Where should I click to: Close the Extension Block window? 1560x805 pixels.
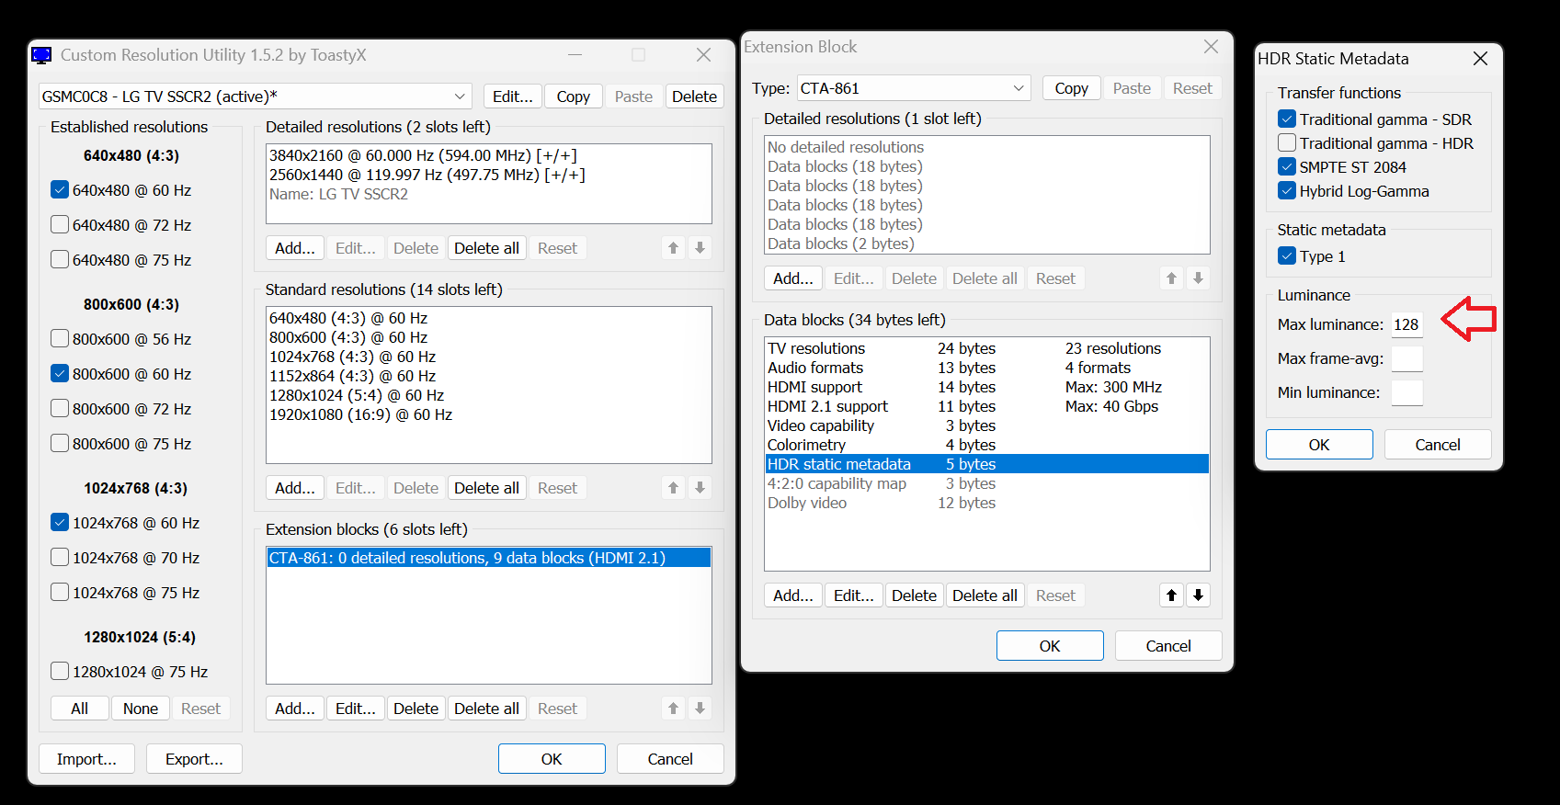point(1211,47)
